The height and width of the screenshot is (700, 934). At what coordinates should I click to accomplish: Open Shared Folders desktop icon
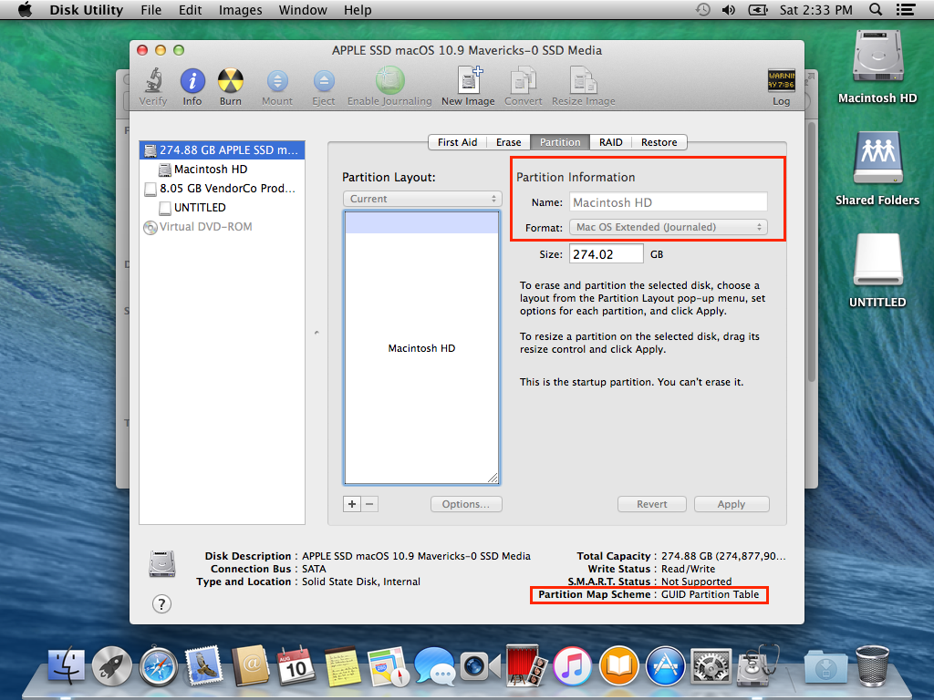click(x=877, y=158)
